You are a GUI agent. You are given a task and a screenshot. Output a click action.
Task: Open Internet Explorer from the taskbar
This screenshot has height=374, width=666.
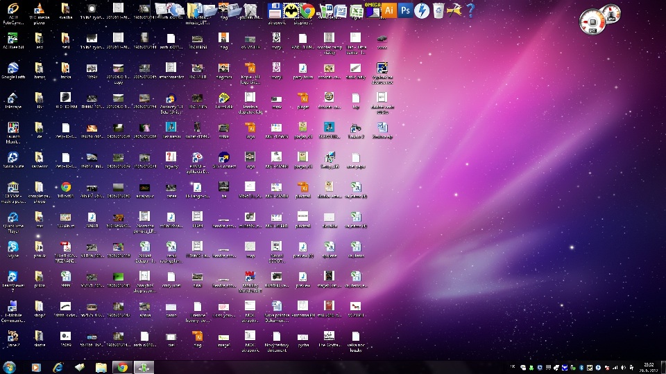[58, 367]
